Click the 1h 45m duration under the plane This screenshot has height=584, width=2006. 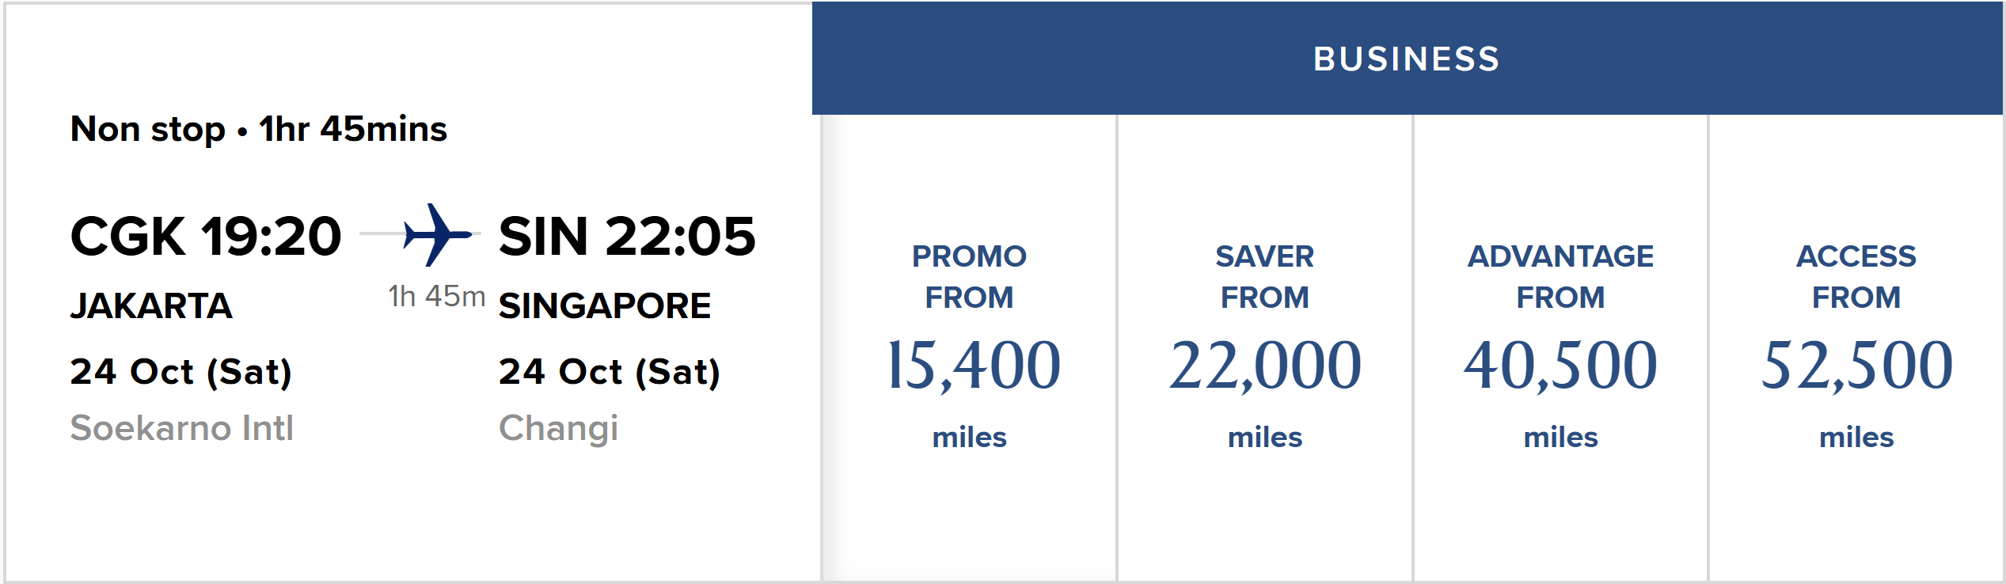(x=437, y=296)
